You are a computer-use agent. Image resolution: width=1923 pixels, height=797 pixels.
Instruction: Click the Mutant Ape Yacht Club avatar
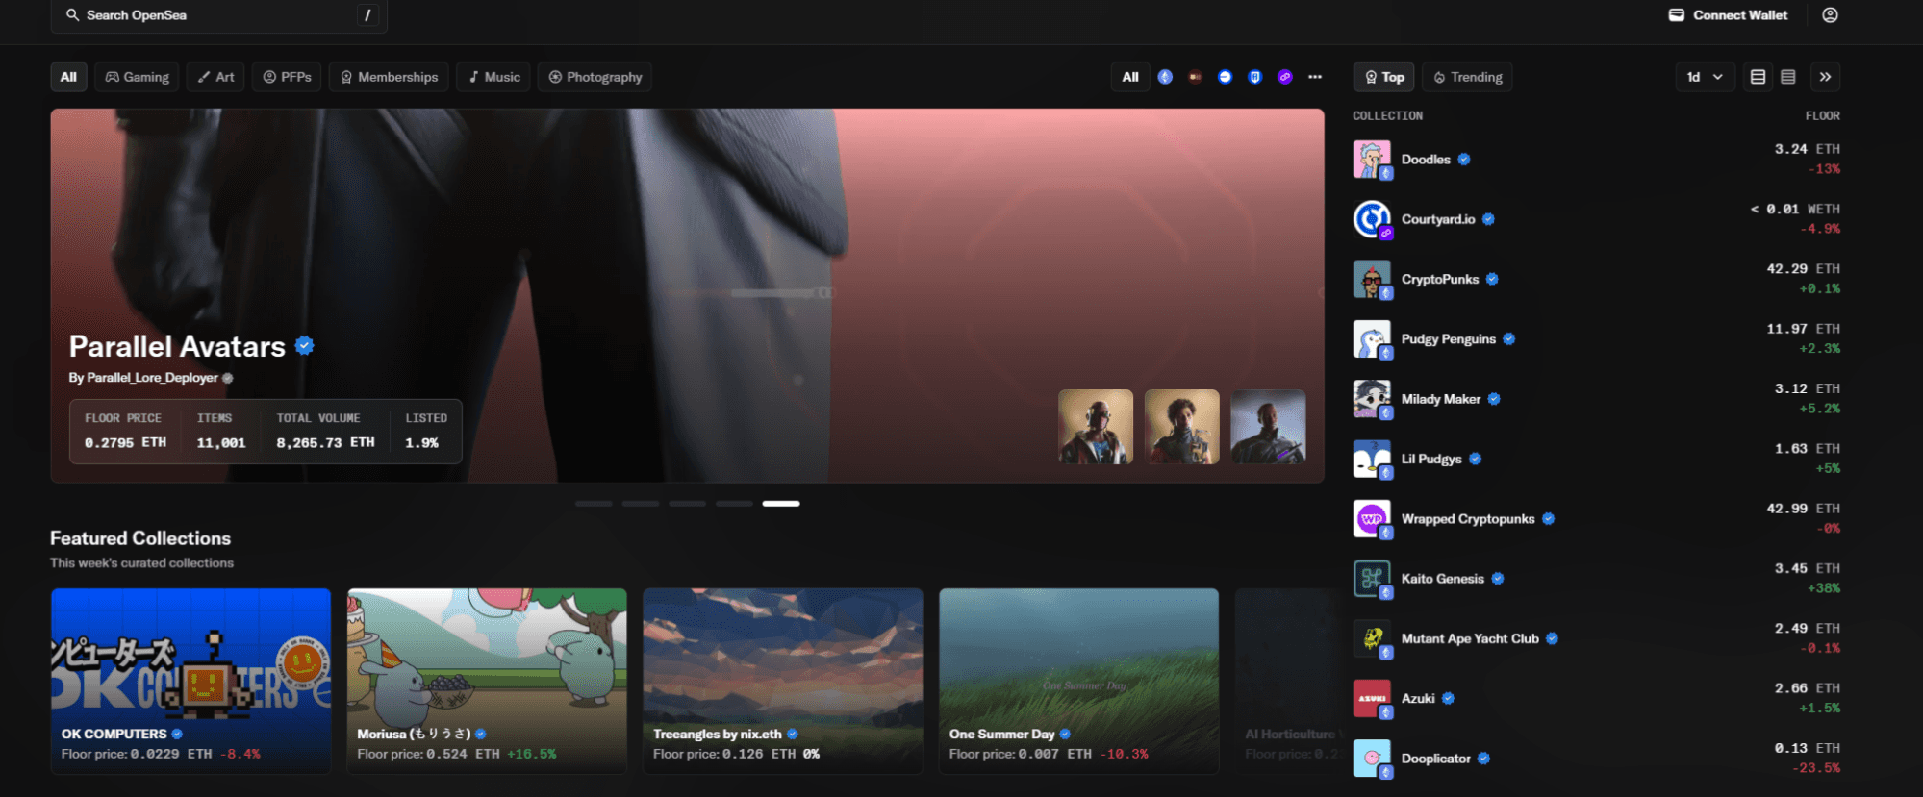pyautogui.click(x=1372, y=638)
